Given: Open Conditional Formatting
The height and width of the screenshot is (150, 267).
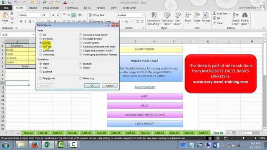Looking at the screenshot, I should [154, 19].
